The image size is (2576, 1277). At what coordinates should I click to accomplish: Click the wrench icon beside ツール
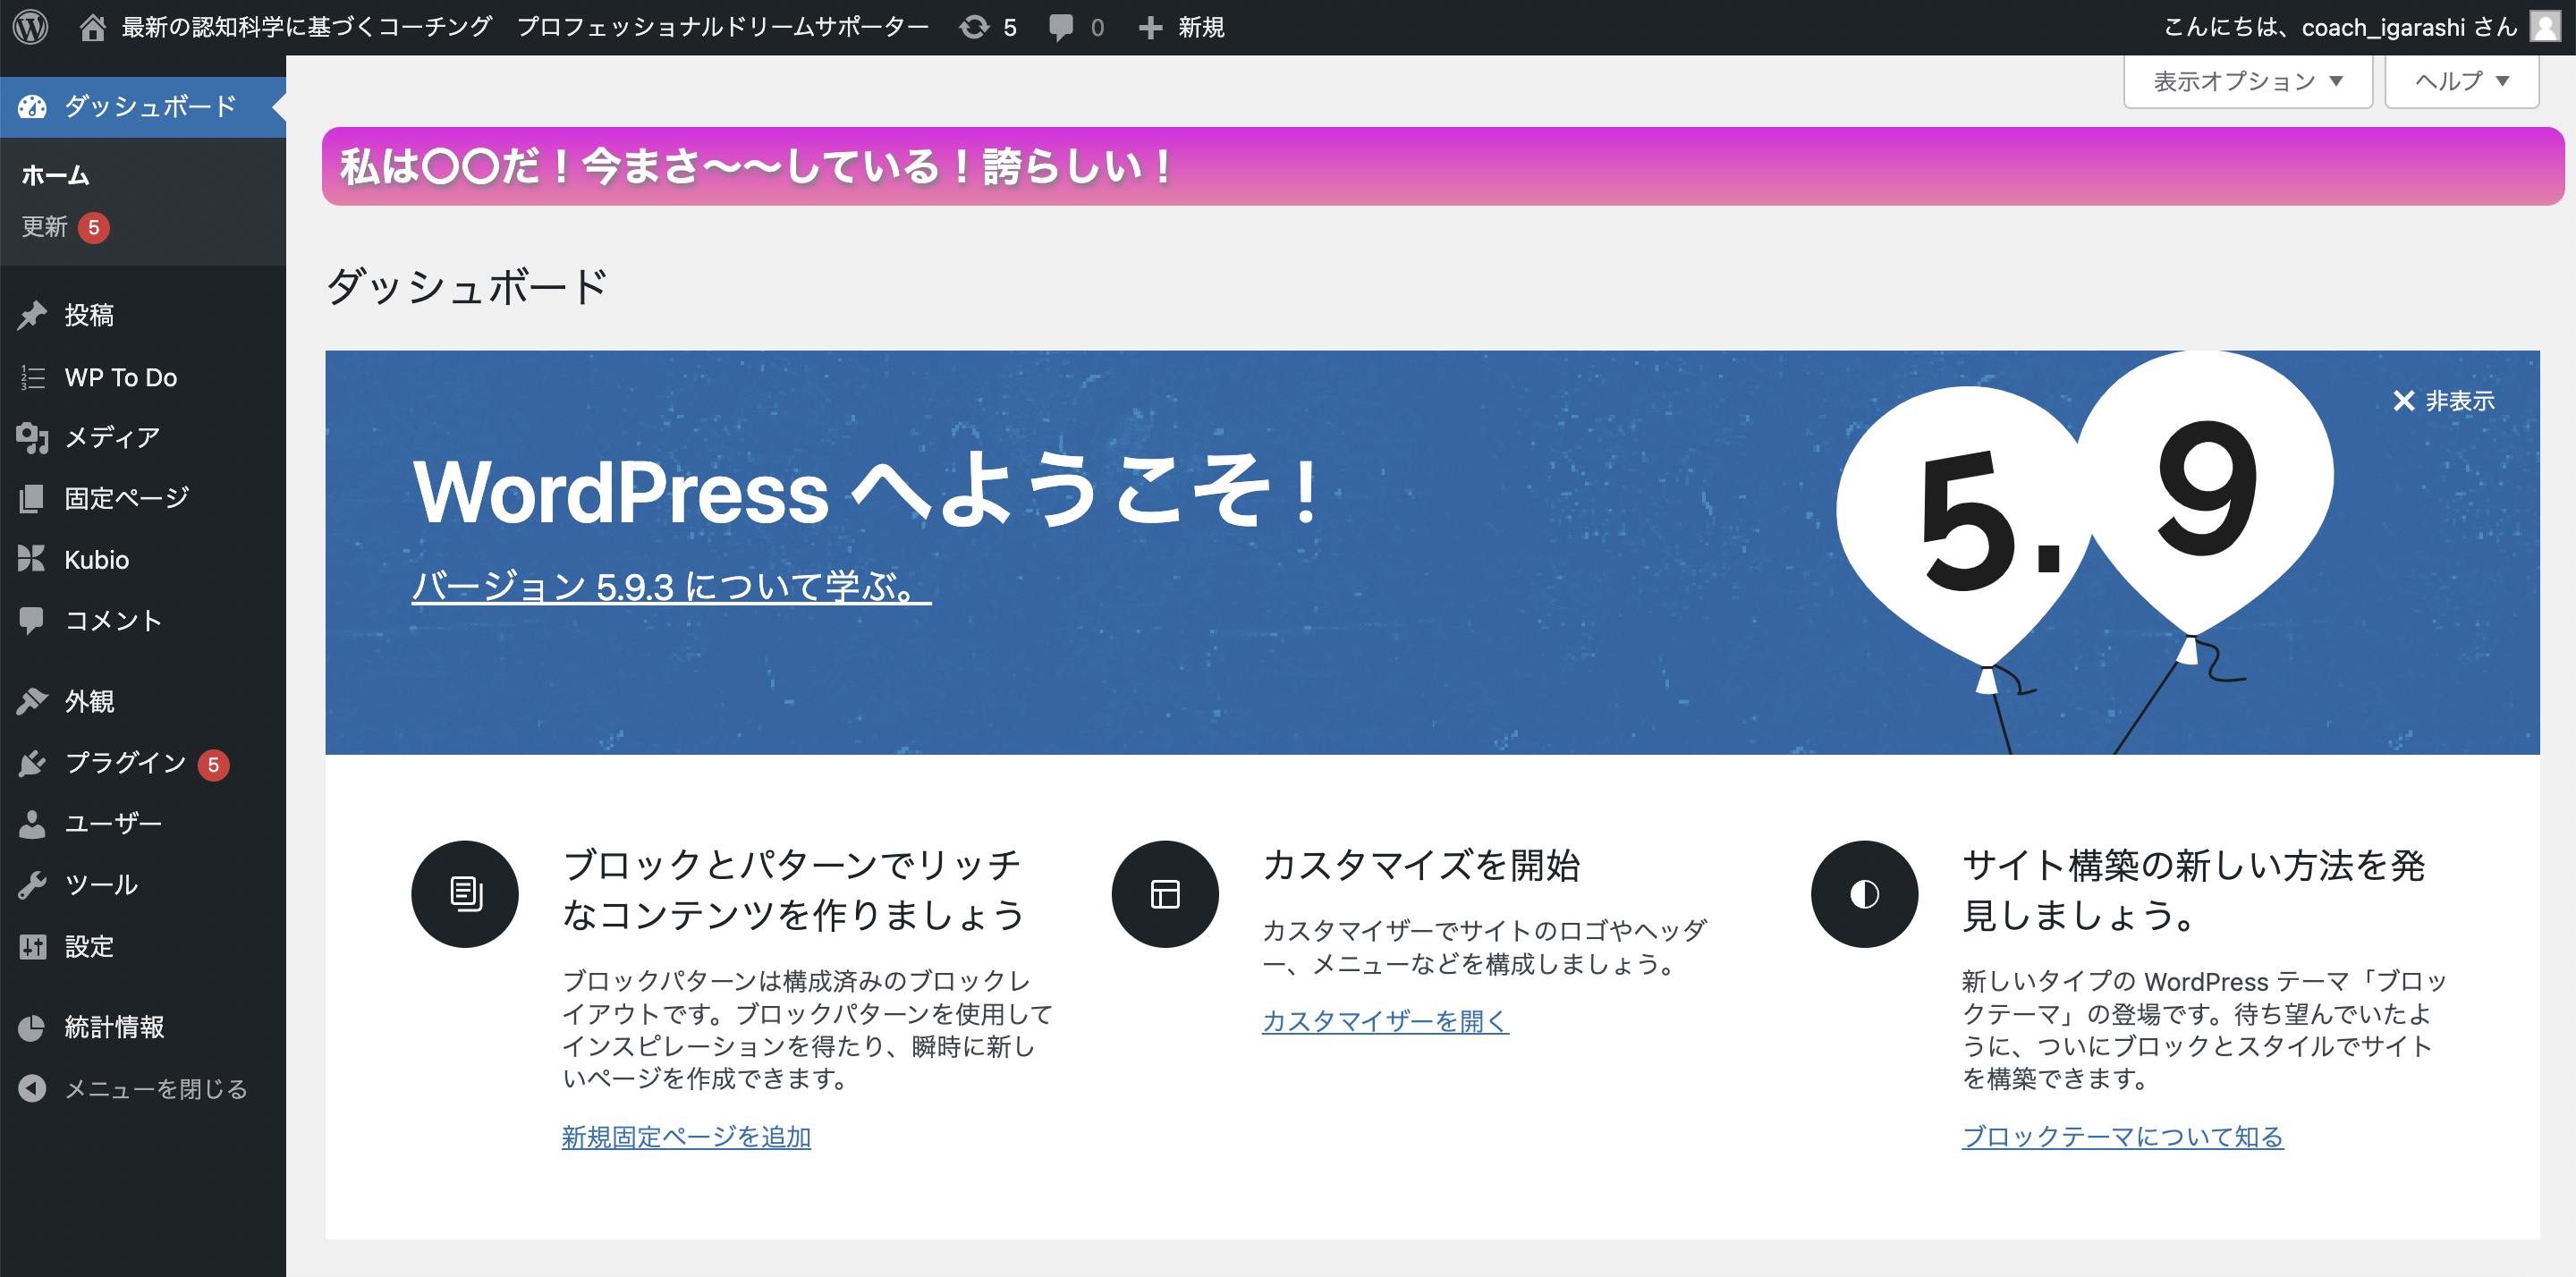click(32, 885)
